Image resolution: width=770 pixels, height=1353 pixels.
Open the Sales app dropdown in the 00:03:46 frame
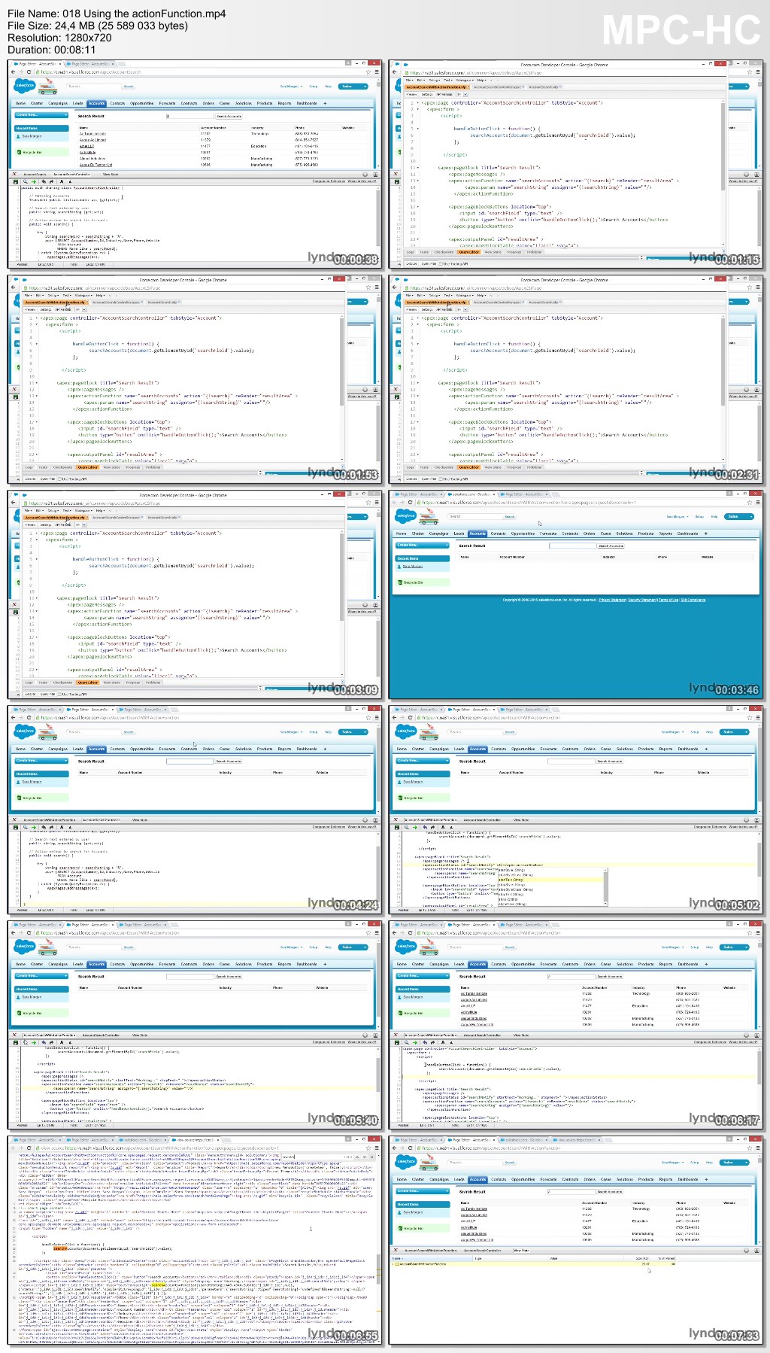click(x=738, y=516)
